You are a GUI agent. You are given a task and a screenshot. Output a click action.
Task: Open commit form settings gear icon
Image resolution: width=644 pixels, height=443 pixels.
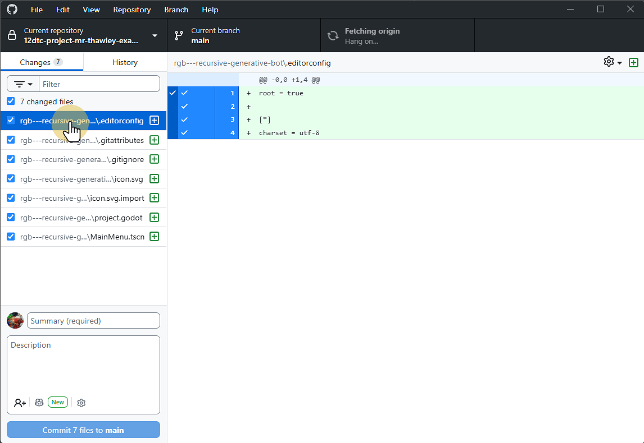[81, 403]
